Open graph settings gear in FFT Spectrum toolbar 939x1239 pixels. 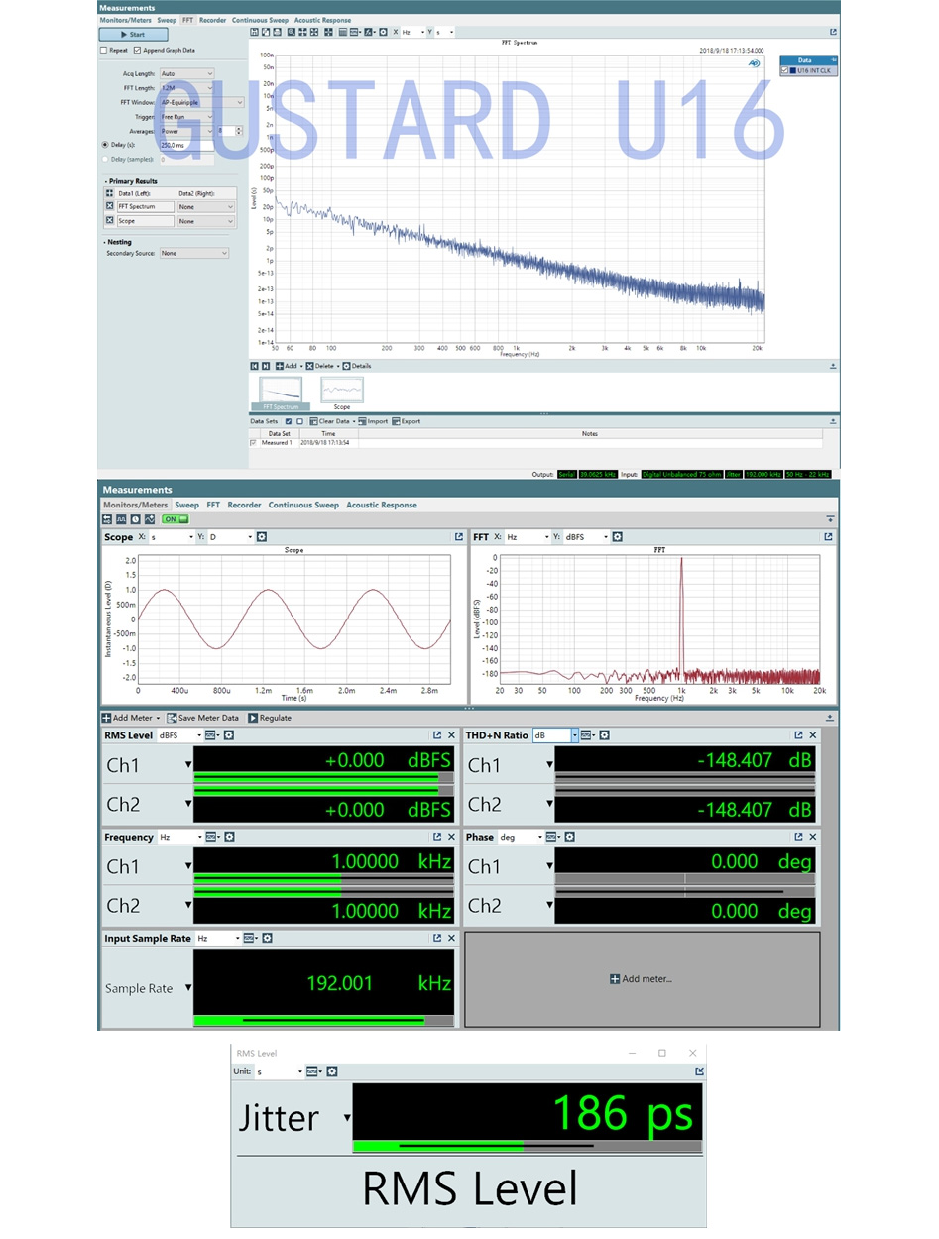(383, 32)
